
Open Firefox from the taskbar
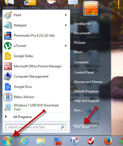(108, 141)
